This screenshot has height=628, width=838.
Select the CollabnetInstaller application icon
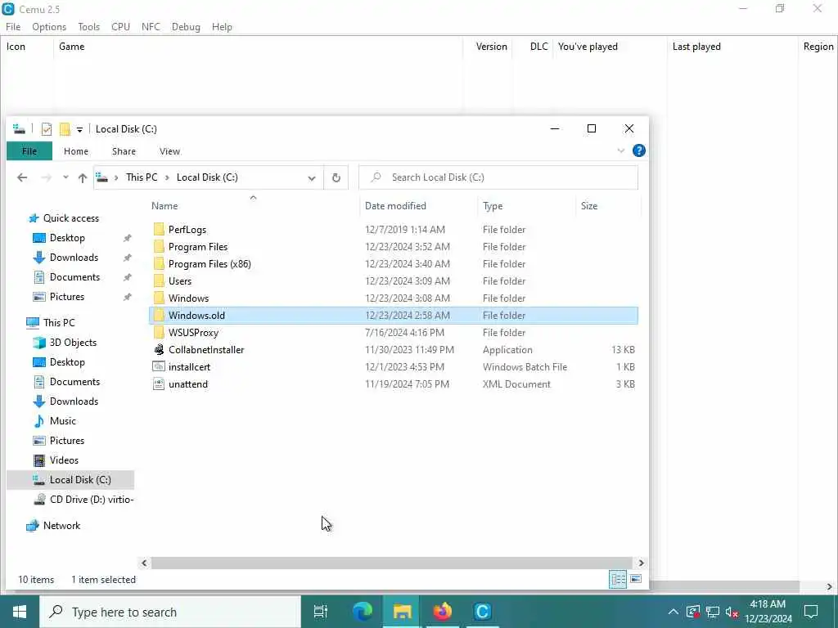click(x=159, y=350)
